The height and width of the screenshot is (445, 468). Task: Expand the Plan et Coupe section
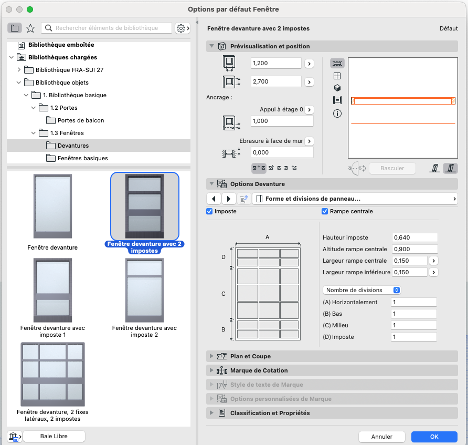pyautogui.click(x=211, y=356)
